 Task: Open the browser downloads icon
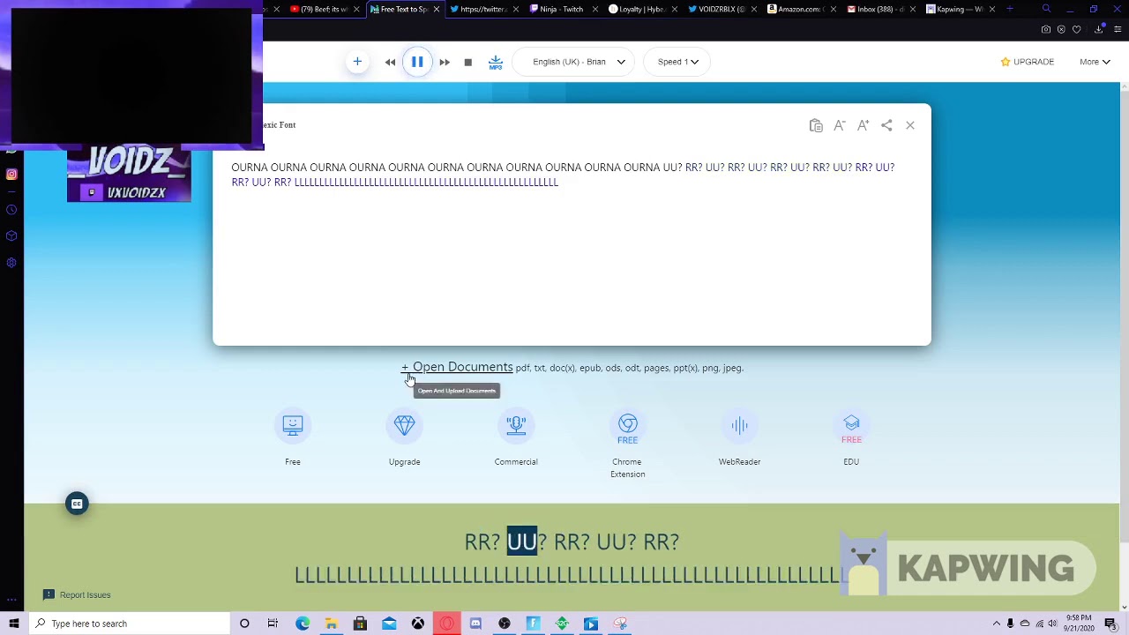pos(1099,29)
